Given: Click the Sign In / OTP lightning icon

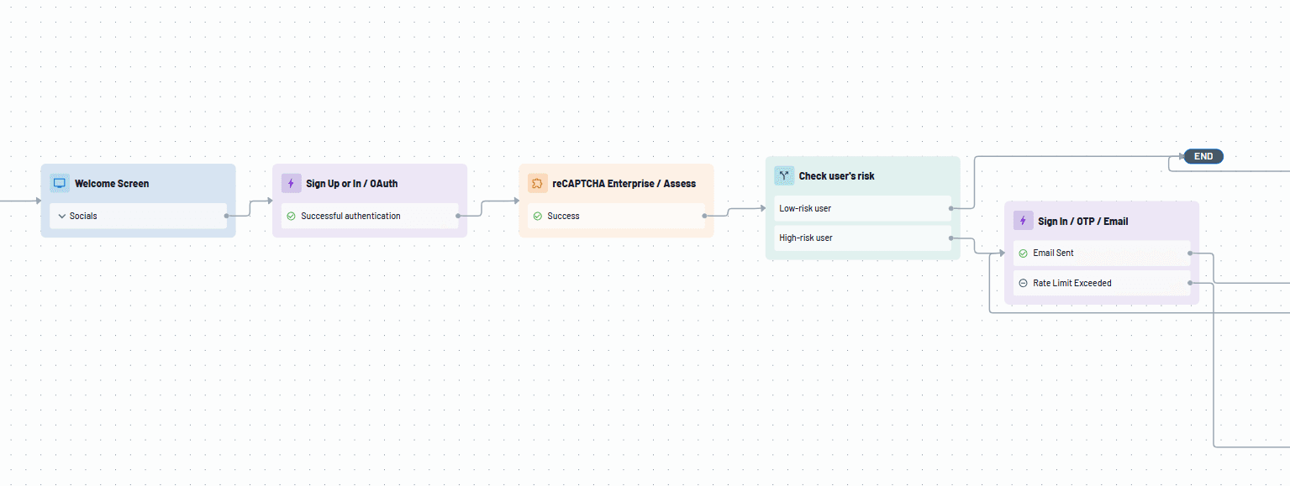Looking at the screenshot, I should click(x=1023, y=221).
